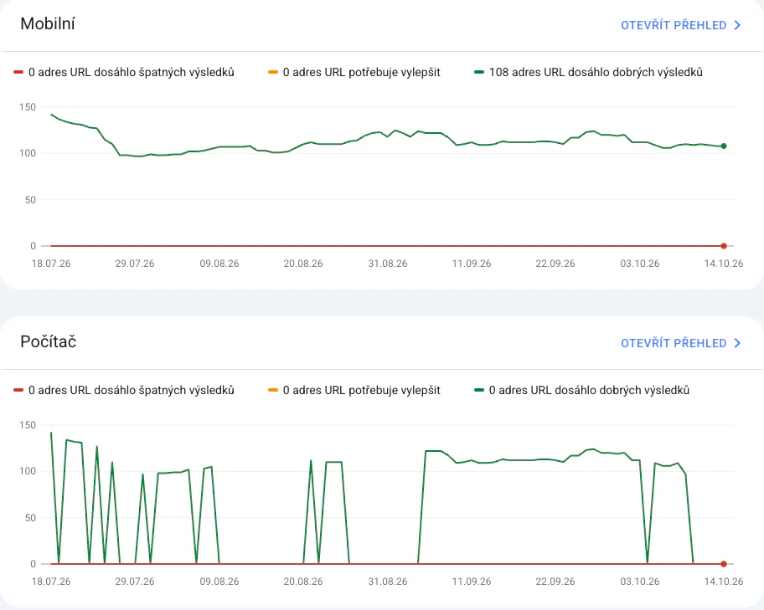Click green endpoint dot on Mobilní chart

pyautogui.click(x=724, y=146)
